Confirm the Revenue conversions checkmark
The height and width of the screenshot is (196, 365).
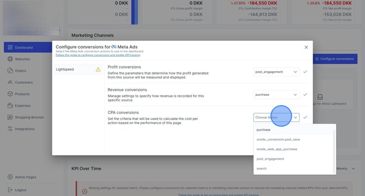(x=305, y=95)
